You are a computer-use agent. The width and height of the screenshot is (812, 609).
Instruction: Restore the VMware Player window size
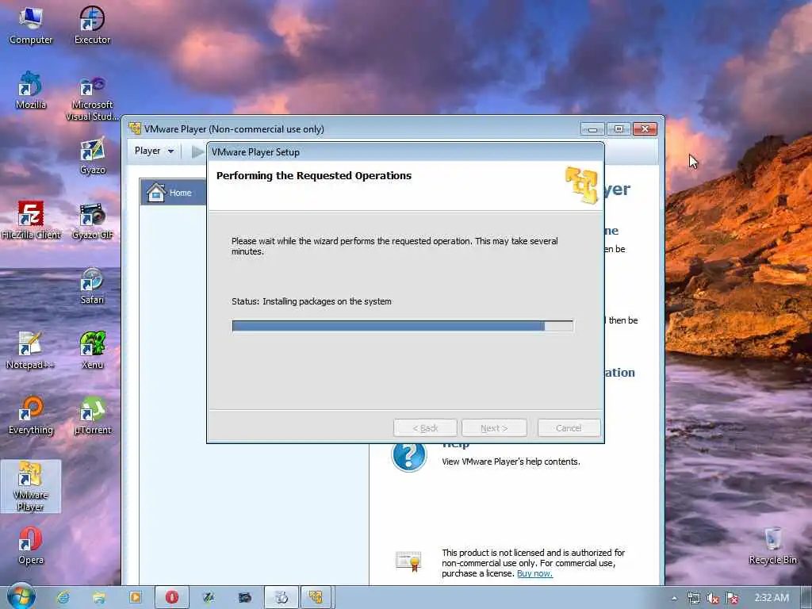pos(619,128)
